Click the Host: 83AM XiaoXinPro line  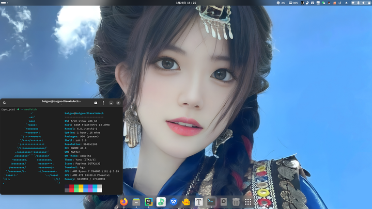(x=87, y=125)
